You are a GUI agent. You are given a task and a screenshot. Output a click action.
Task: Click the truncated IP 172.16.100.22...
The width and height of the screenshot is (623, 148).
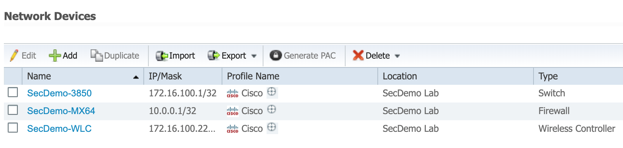coord(182,129)
